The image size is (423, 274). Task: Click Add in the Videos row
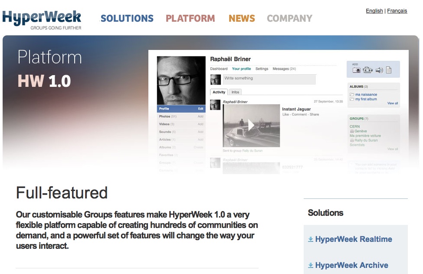200,124
